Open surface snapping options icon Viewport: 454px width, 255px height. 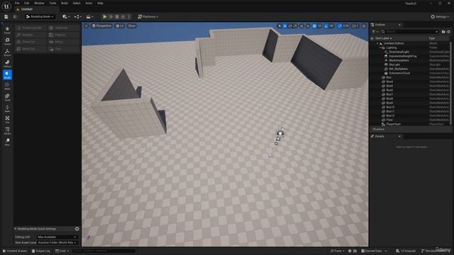tap(308, 26)
